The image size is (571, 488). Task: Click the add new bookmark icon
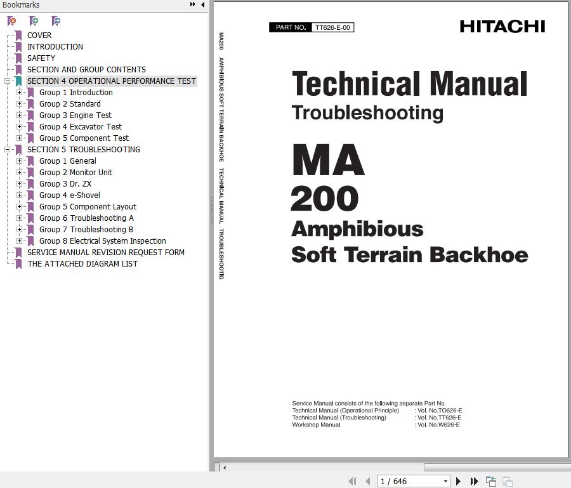click(x=34, y=21)
